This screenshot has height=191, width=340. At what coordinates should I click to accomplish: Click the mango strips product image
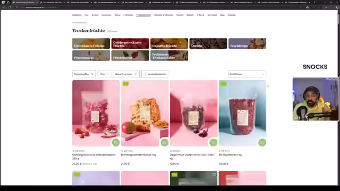144,113
